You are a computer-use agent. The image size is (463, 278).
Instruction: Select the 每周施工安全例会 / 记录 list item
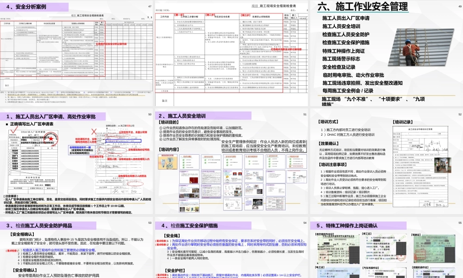348,91
